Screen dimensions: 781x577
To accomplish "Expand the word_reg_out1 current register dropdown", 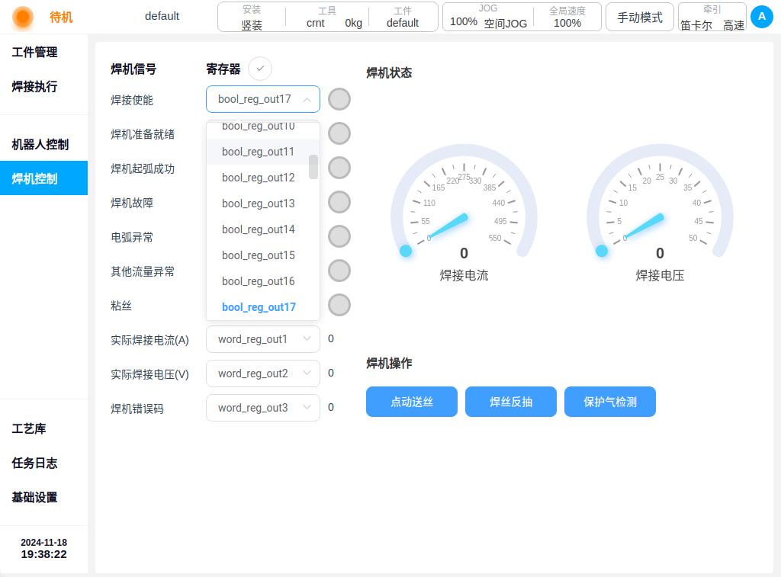I will (263, 339).
